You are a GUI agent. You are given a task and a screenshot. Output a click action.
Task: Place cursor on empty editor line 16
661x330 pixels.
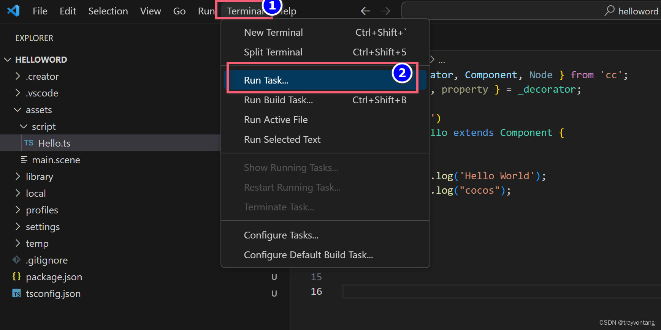coord(502,291)
